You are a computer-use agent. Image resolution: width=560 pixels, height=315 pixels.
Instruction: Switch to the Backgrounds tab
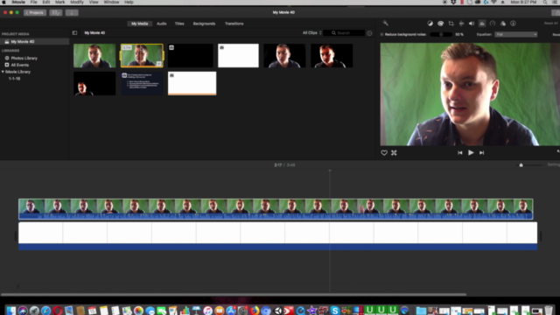click(204, 24)
